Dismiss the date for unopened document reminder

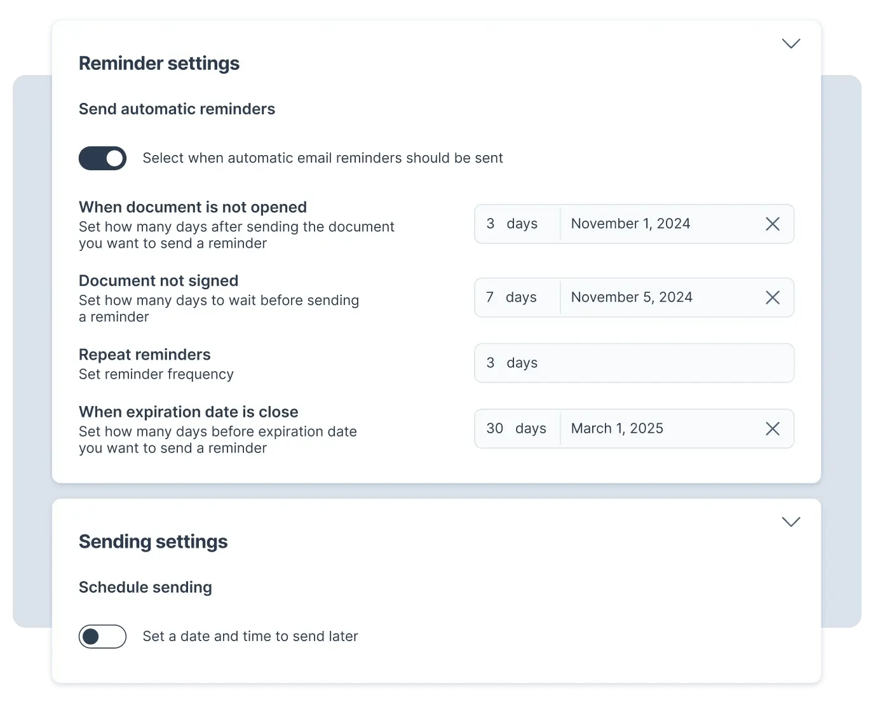point(773,224)
